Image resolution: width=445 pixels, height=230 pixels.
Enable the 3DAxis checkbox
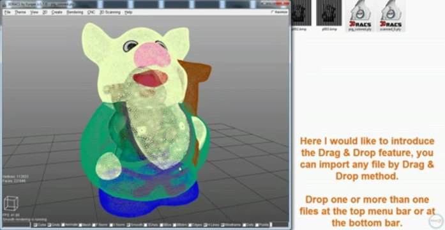pos(146,225)
